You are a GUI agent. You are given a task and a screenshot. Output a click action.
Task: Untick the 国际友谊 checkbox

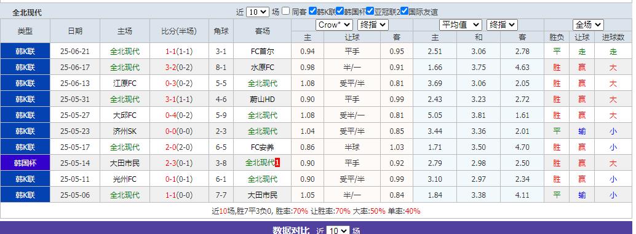tap(404, 11)
